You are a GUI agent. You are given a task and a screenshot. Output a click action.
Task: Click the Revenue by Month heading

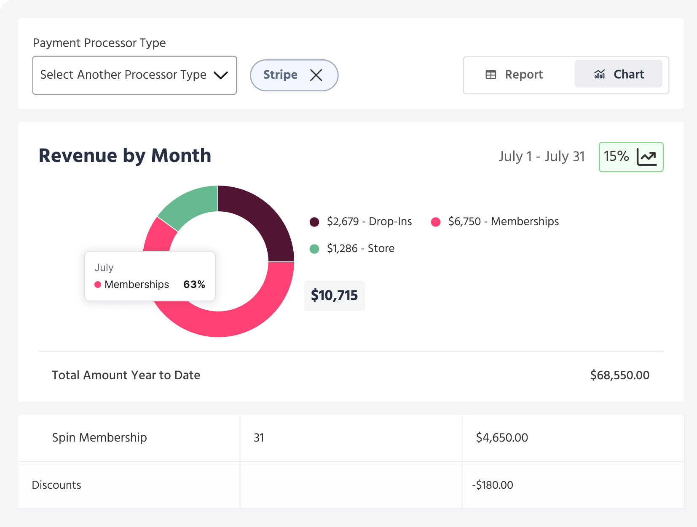[125, 156]
